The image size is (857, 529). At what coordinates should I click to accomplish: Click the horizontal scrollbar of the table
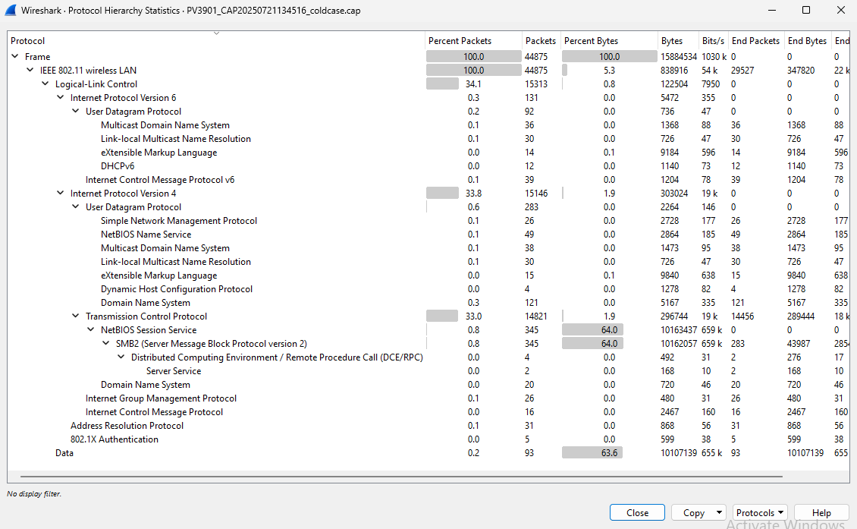tap(401, 477)
